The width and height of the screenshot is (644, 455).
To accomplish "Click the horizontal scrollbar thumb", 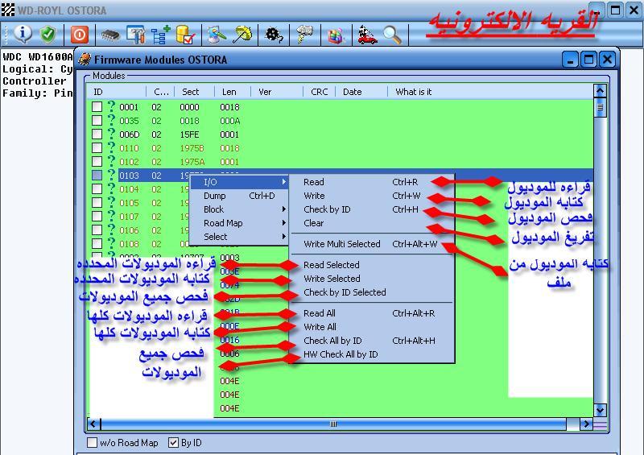I will 333,424.
